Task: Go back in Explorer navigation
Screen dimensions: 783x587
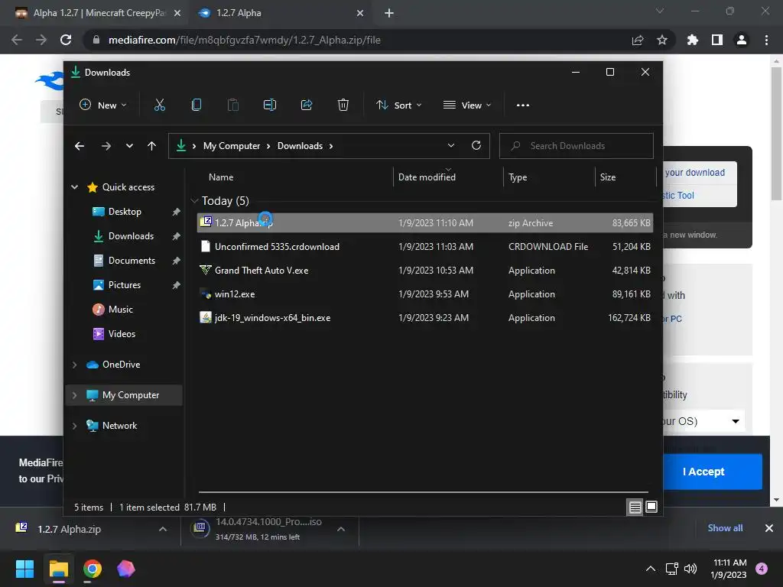Action: point(80,146)
